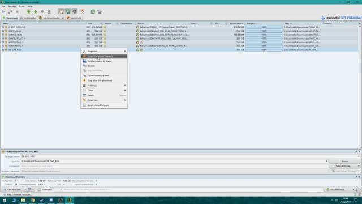Open dropdown arrow beside Add New Links
Screen dimensions: 362x204
click(x=25, y=190)
